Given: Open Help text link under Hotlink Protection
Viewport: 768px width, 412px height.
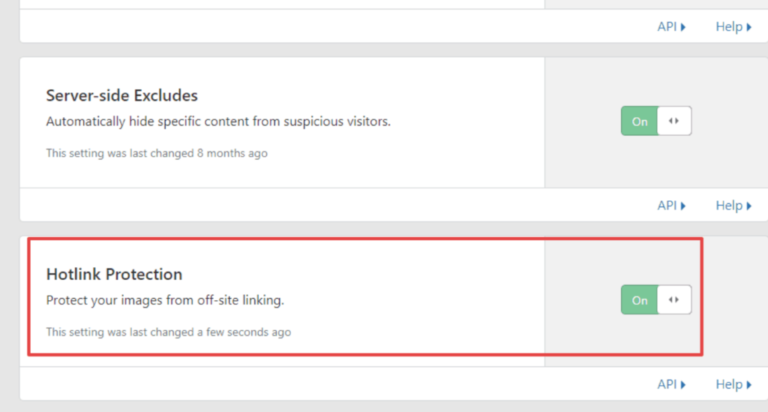Looking at the screenshot, I should point(728,384).
